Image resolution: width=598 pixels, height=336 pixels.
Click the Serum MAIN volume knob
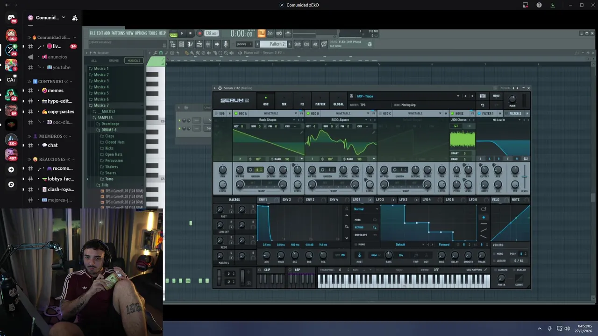pyautogui.click(x=513, y=99)
